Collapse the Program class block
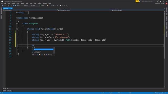Image resolution: width=168 pixels, height=94 pixels. (17, 23)
